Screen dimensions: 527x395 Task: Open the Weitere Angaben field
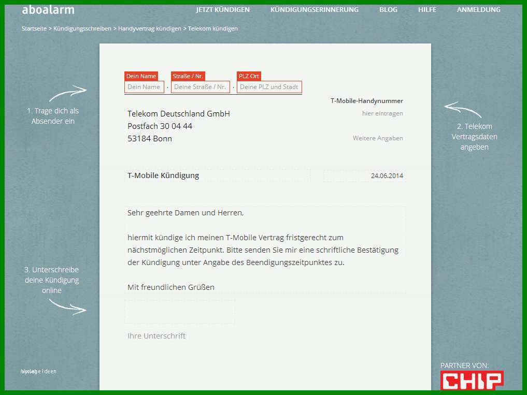click(x=378, y=138)
